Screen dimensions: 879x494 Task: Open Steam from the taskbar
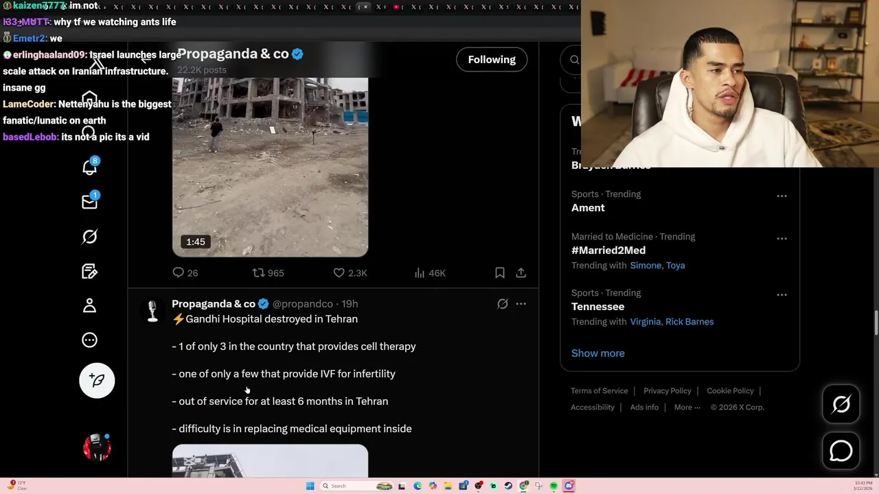coord(508,486)
